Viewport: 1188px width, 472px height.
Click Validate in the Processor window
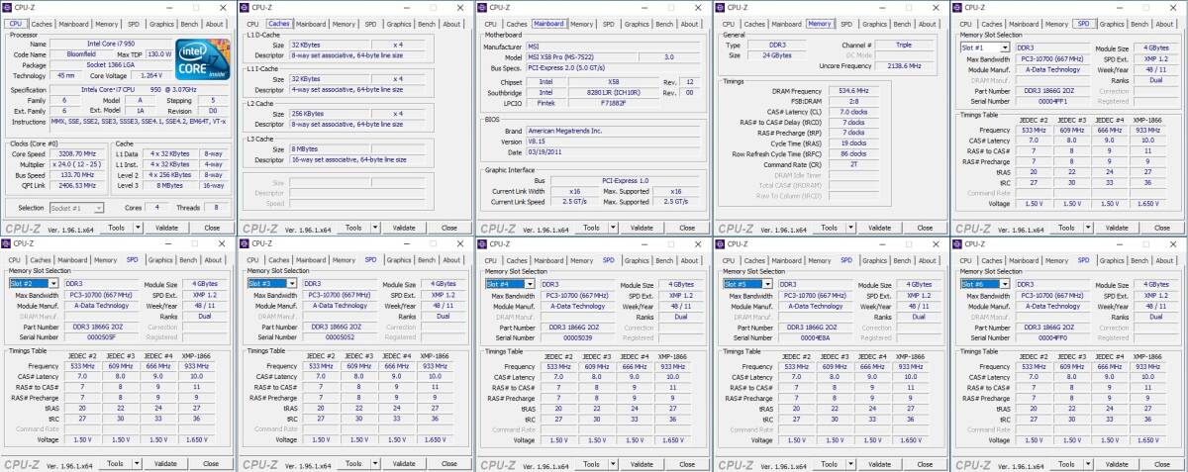(166, 228)
